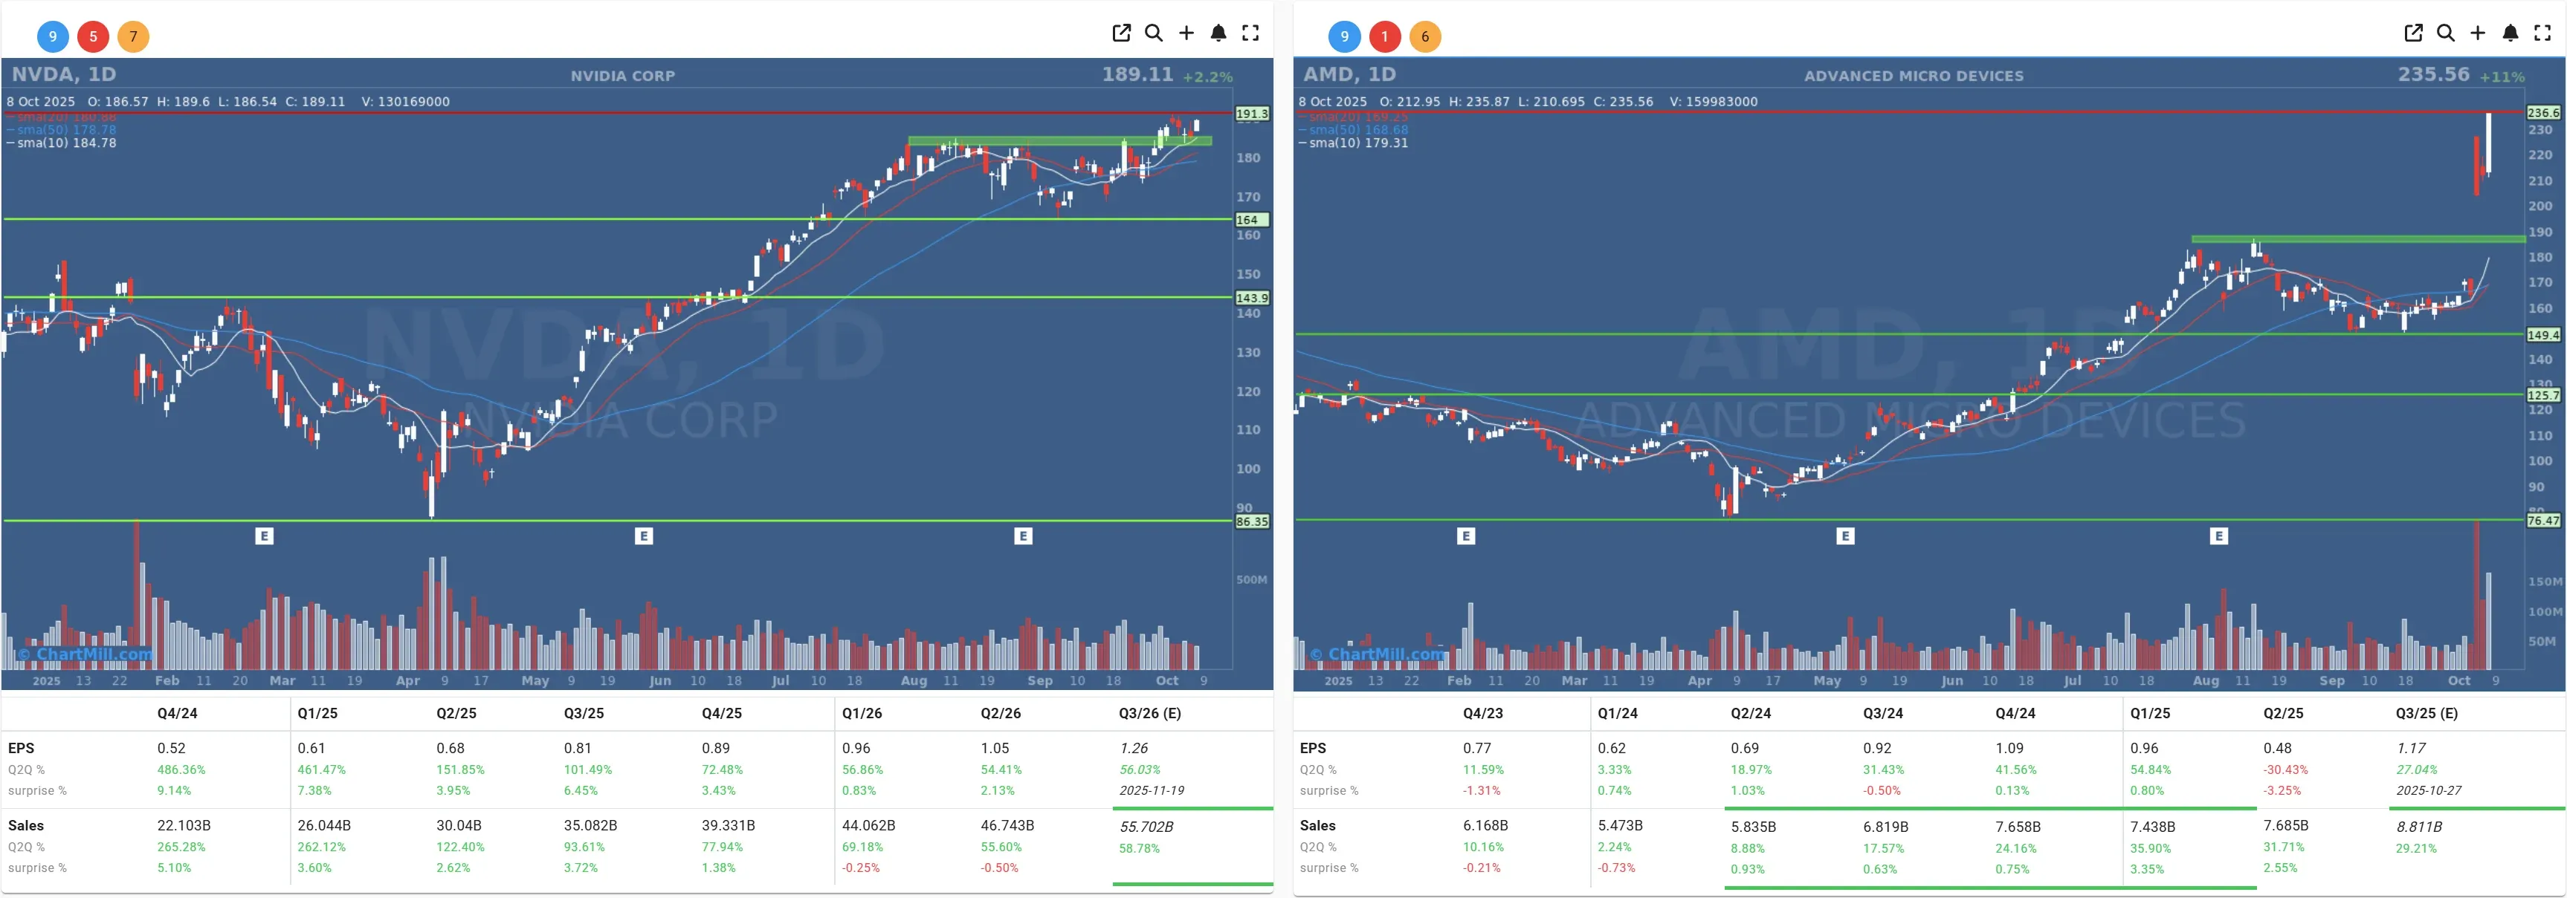
Task: Click the orange 7 badge on NVDA panel
Action: (x=134, y=37)
